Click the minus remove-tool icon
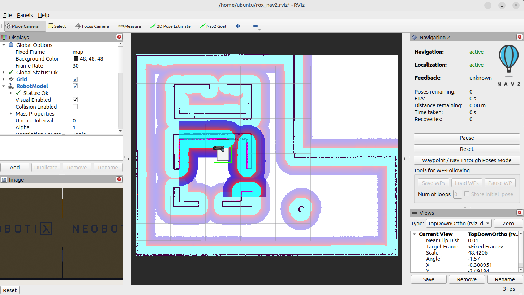Viewport: 524px width, 295px height. 255,26
